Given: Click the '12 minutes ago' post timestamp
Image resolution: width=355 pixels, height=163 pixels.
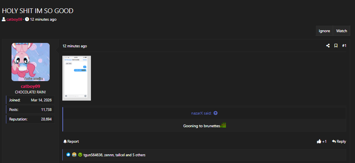Looking at the screenshot, I should tap(75, 46).
